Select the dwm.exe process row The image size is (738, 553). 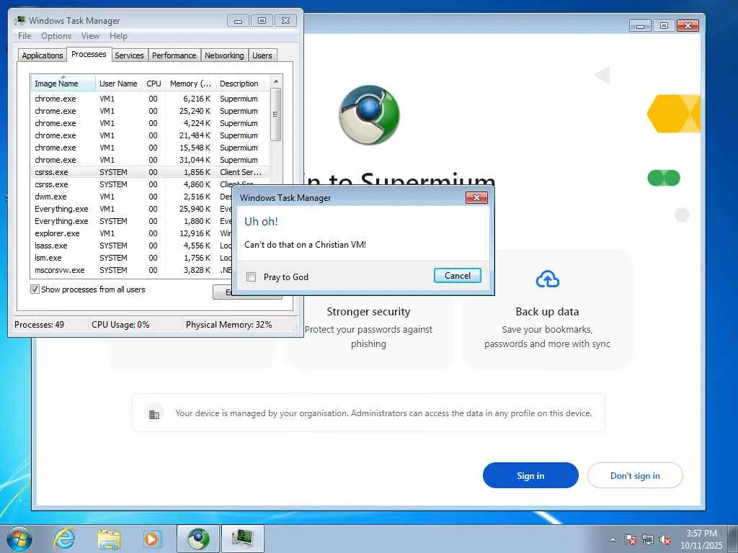[131, 197]
